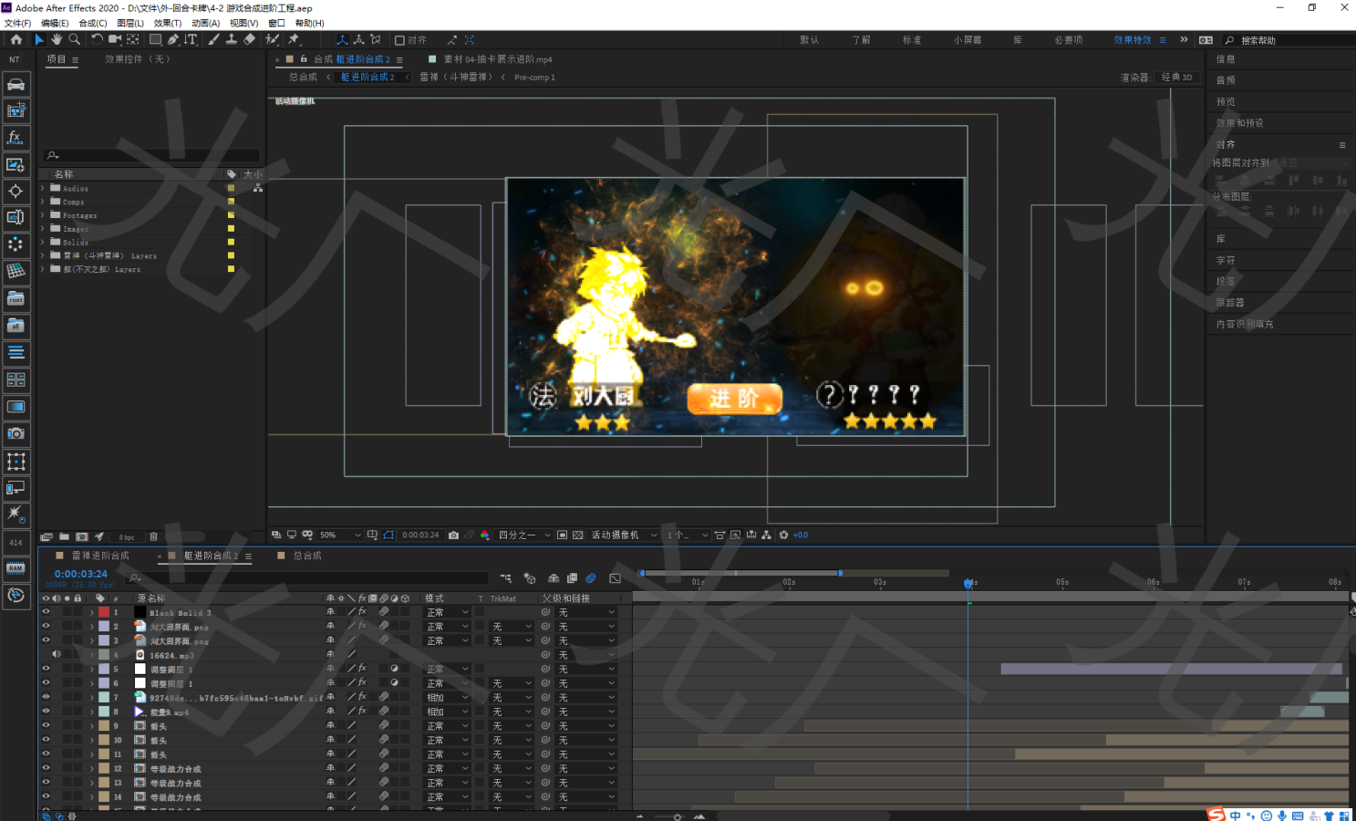Choose the Horizontal Type tool

[x=191, y=39]
